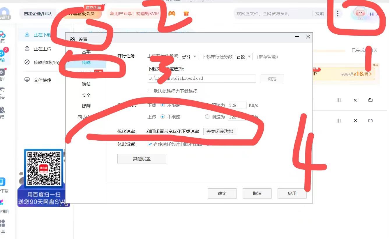390x239 pixels.
Task: Expand the 上传并行任务数 dropdown
Action: coord(189,56)
